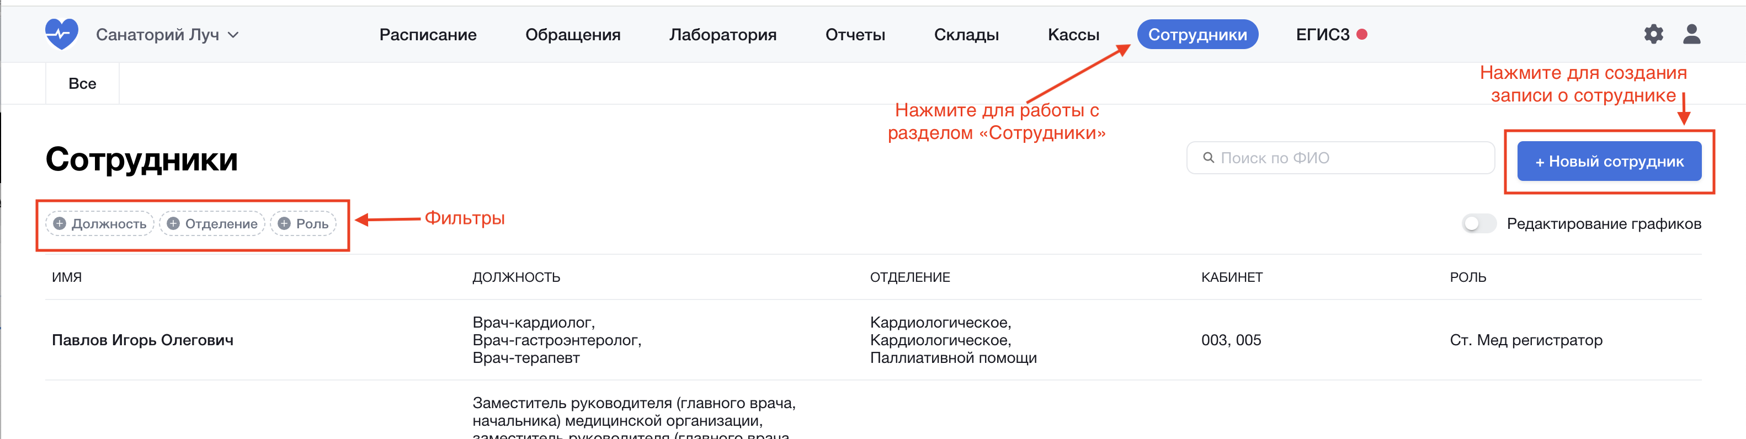
Task: Open the settings gear icon
Action: click(x=1653, y=34)
